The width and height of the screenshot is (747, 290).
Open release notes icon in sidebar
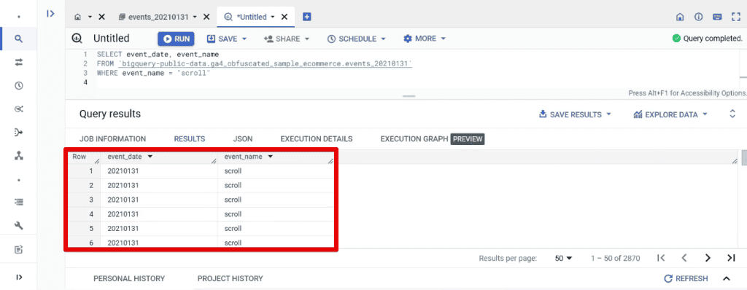[18, 249]
